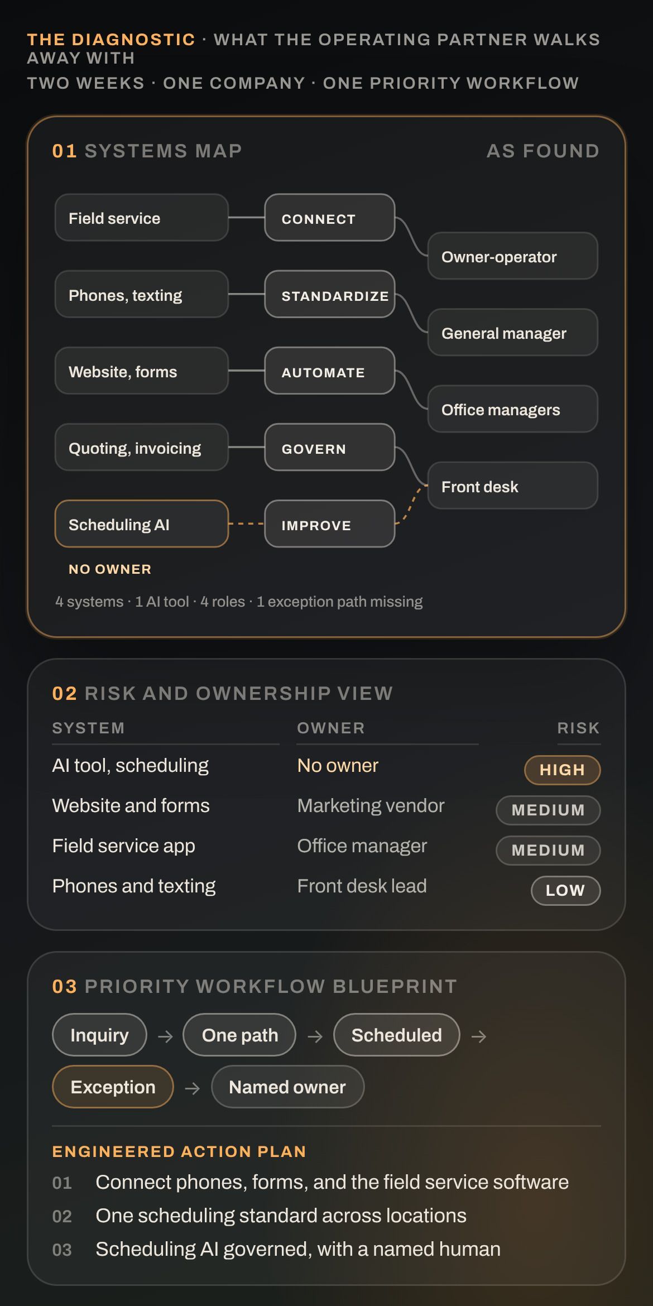The width and height of the screenshot is (653, 1306).
Task: Click the 03 PRIORITY WORKFLOW BLUEPRINT heading
Action: coord(255,986)
